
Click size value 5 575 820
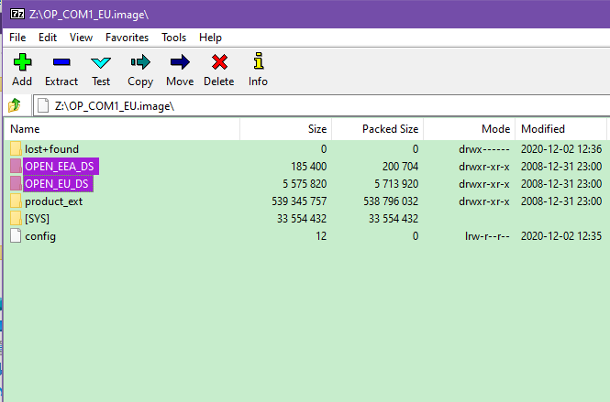click(x=305, y=184)
